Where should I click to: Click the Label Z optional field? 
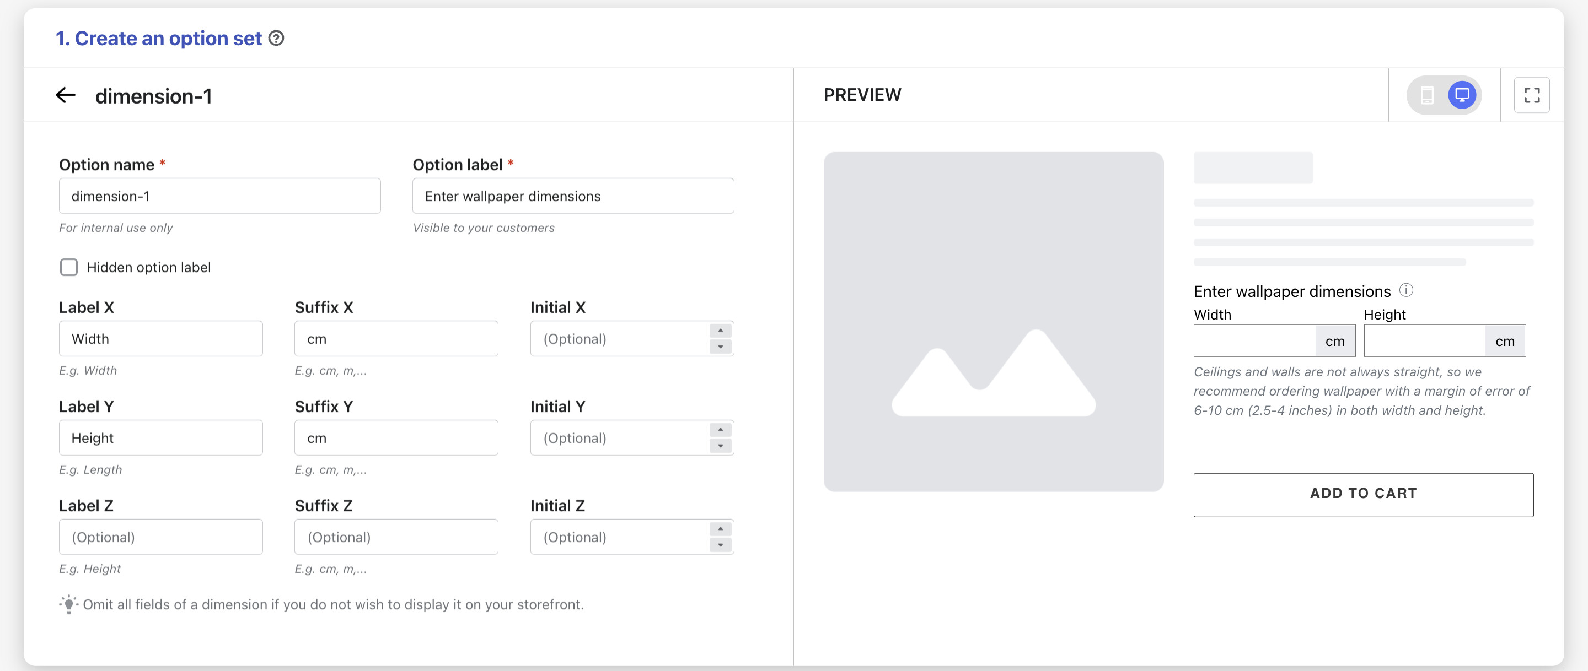(160, 537)
